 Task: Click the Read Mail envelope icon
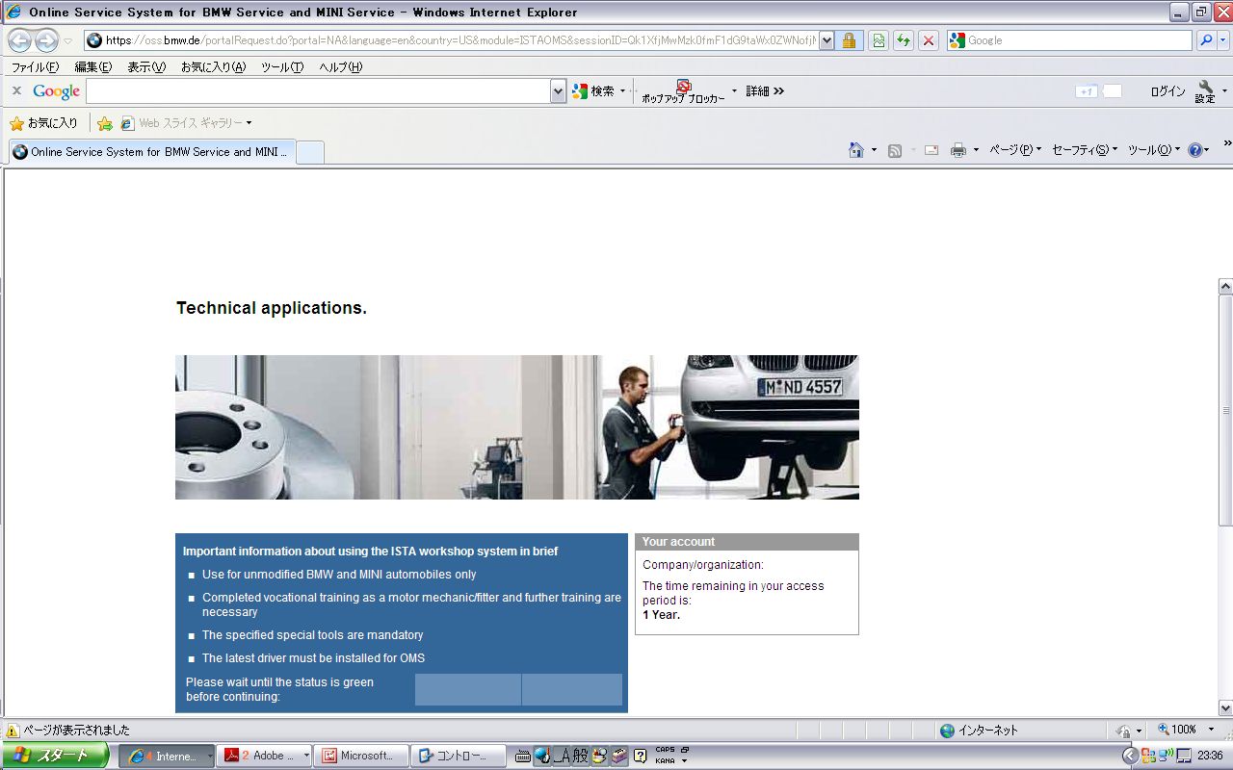931,150
